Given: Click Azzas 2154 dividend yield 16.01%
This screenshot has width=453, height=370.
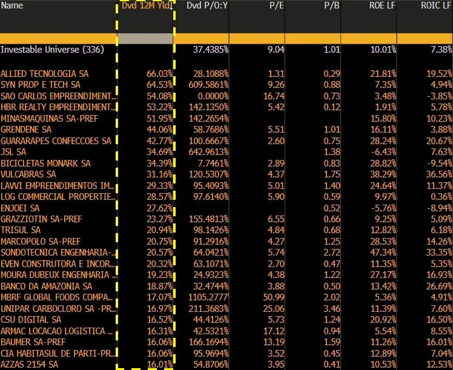Looking at the screenshot, I should (159, 364).
